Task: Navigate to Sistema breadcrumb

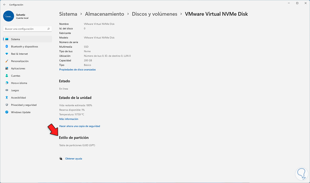Action: (x=68, y=14)
